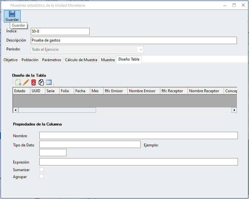Toggle the Agrupar checkbox
This screenshot has width=249, height=199.
coord(41,177)
